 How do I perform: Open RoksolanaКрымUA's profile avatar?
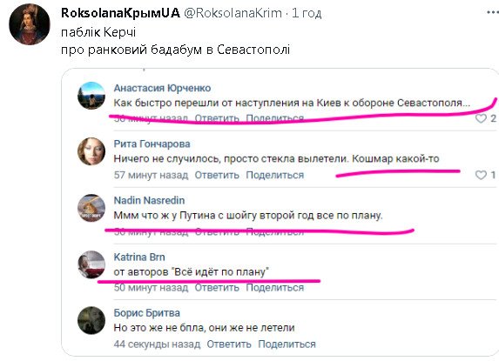(x=30, y=24)
